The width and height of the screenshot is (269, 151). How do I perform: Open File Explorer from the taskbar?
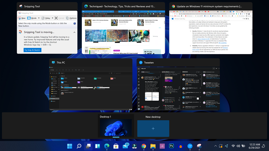click(153, 146)
